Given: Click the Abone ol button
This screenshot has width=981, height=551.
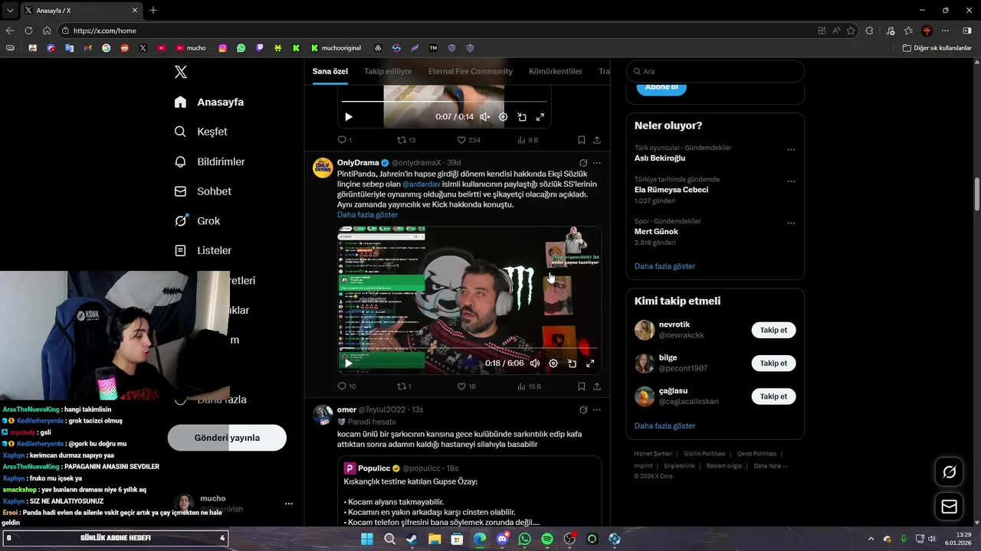Looking at the screenshot, I should [x=661, y=87].
